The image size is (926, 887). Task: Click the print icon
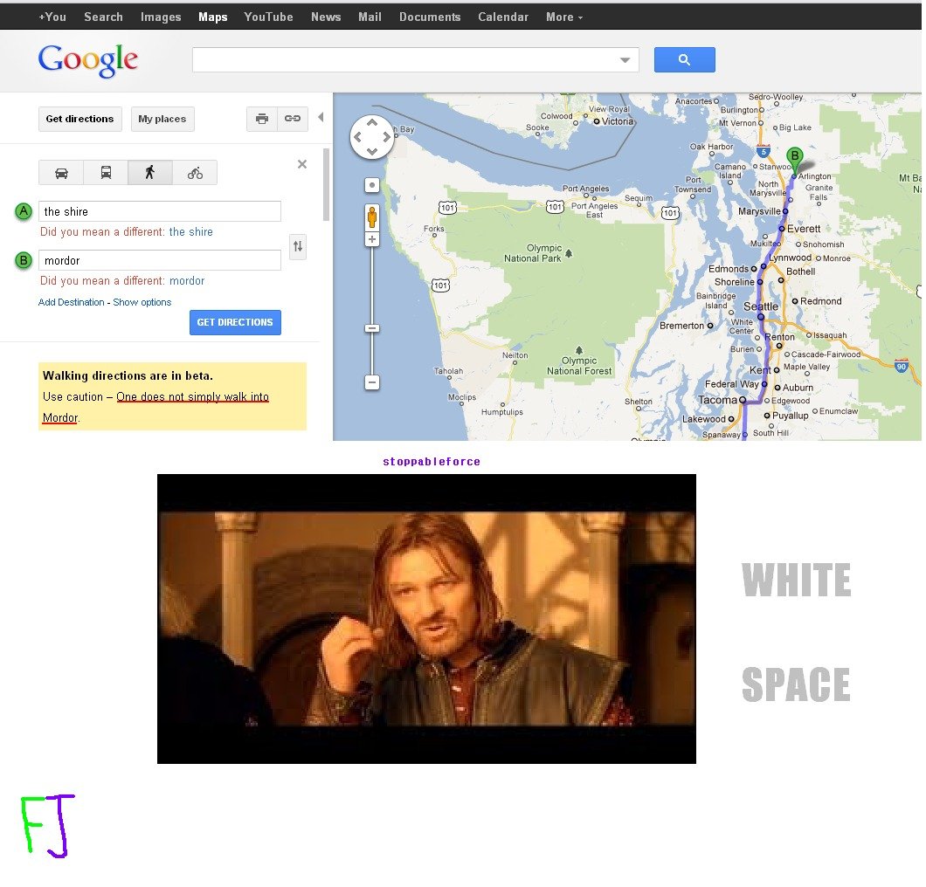[x=261, y=119]
